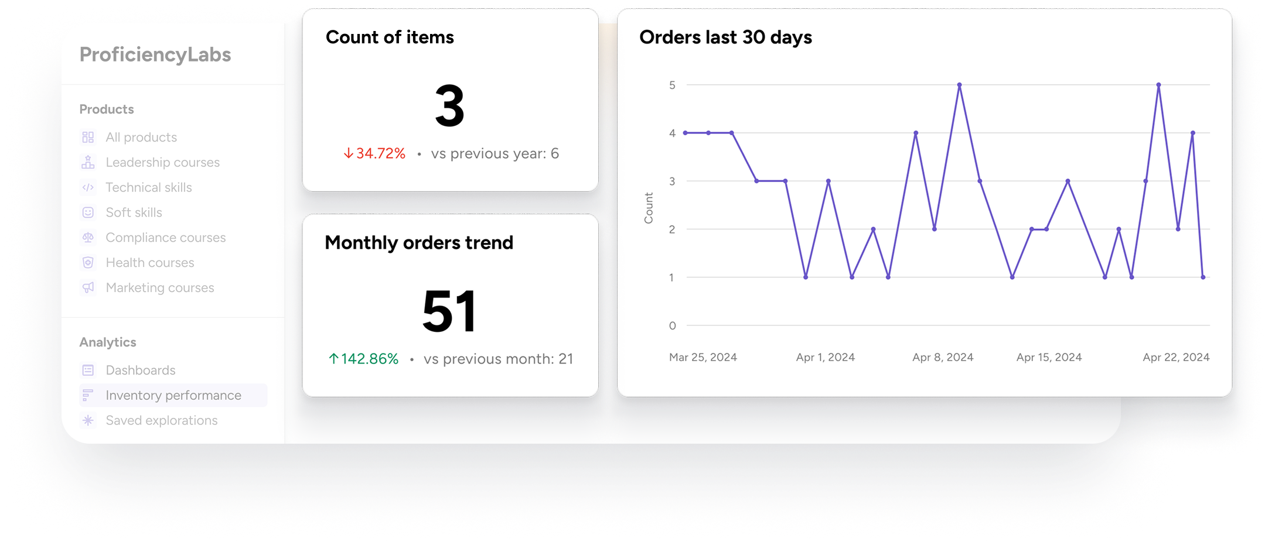Image resolution: width=1265 pixels, height=542 pixels.
Task: Click the y-axis tick label 0
Action: coord(672,325)
